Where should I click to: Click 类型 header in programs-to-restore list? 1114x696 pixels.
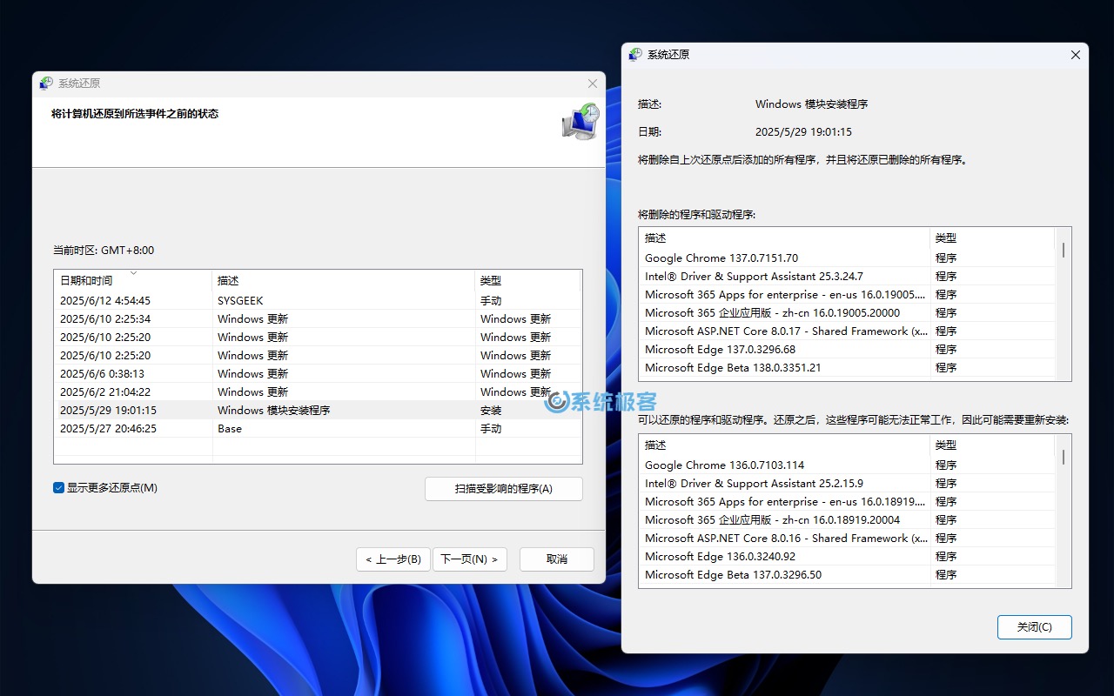[x=992, y=445]
